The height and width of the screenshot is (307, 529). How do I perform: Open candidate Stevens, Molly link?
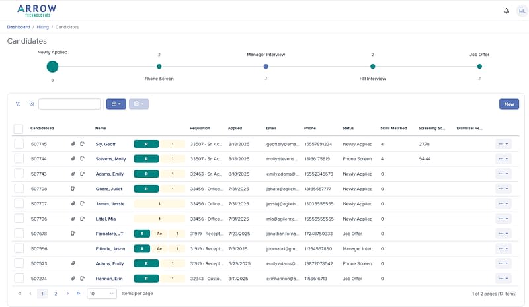coord(110,158)
